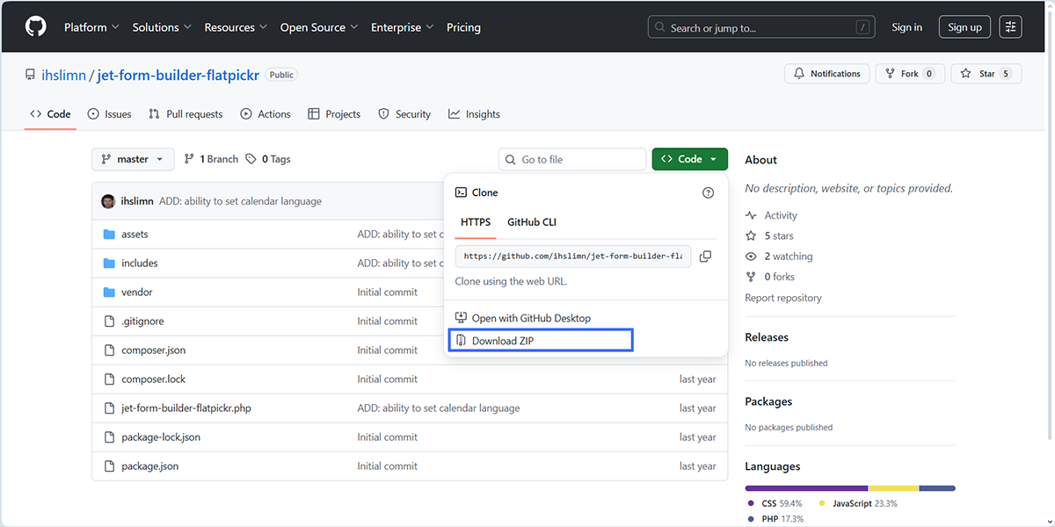Open clone help question mark icon
This screenshot has height=527, width=1055.
(709, 192)
